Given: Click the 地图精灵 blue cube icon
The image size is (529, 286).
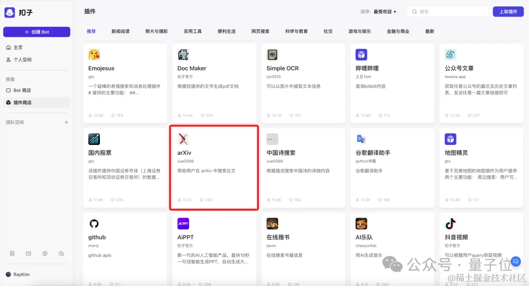Looking at the screenshot, I should click(451, 139).
